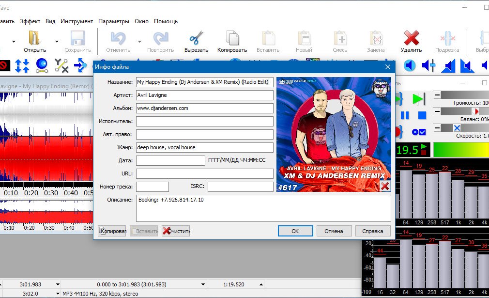Click the Жанр field
The width and height of the screenshot is (489, 298).
pyautogui.click(x=205, y=148)
